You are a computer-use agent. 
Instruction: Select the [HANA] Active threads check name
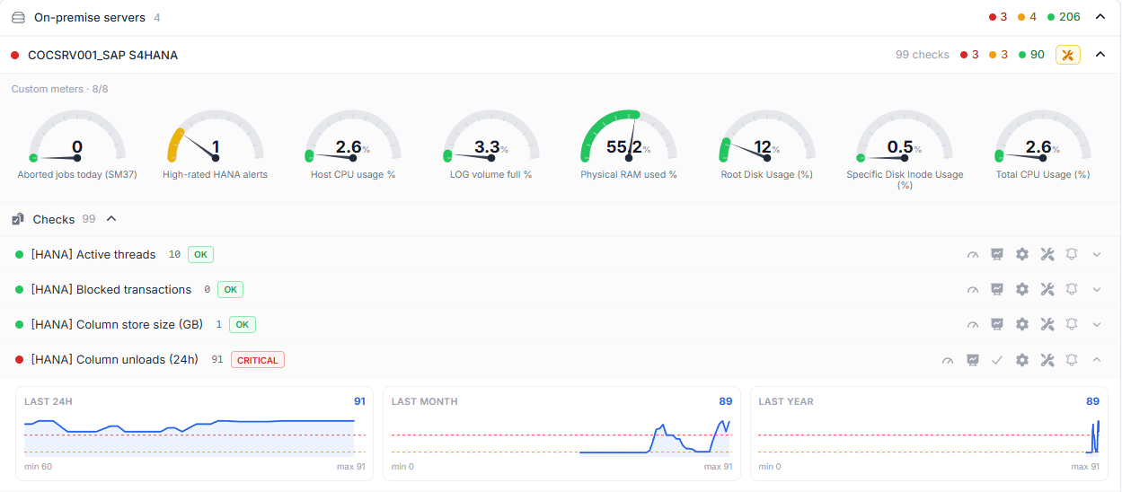(x=93, y=255)
